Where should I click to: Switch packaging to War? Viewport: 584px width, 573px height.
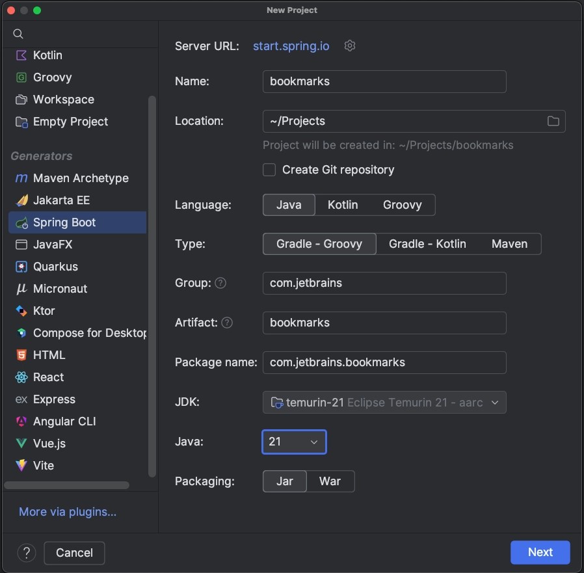pyautogui.click(x=331, y=481)
